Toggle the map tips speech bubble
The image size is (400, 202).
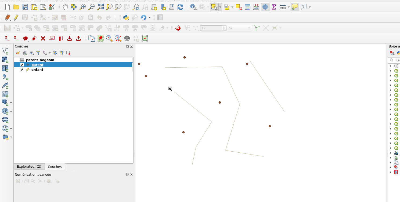(295, 7)
